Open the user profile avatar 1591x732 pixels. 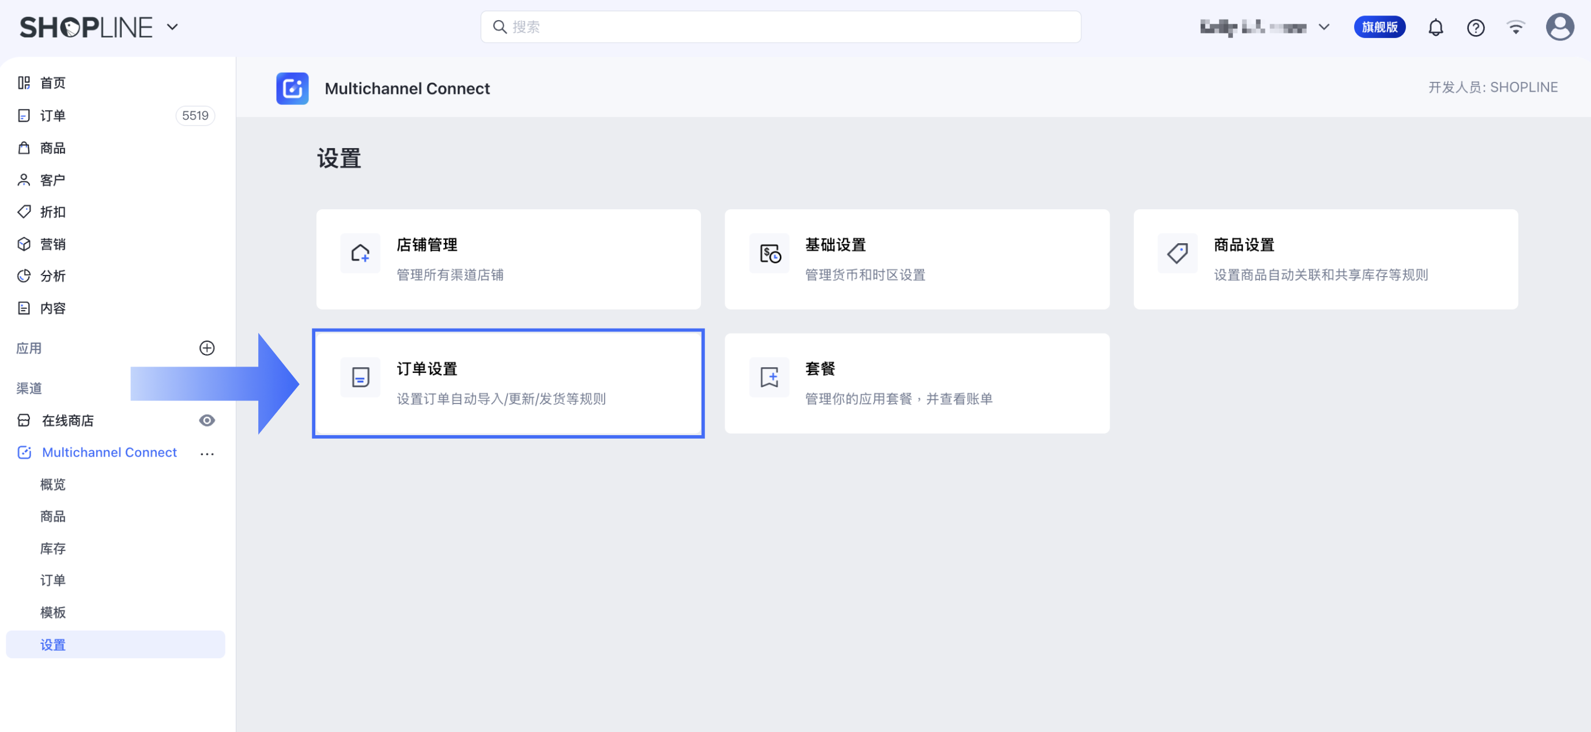(1559, 27)
